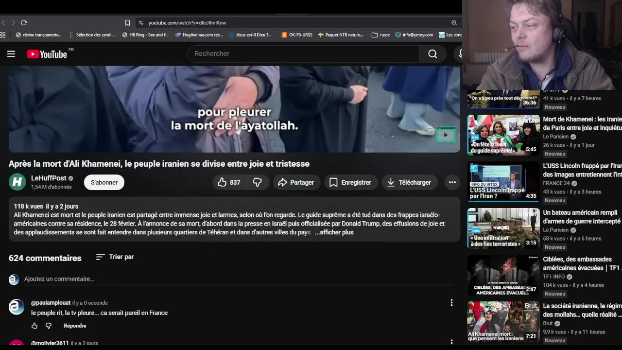Click the FRANCE 24 channel name

tap(556, 183)
